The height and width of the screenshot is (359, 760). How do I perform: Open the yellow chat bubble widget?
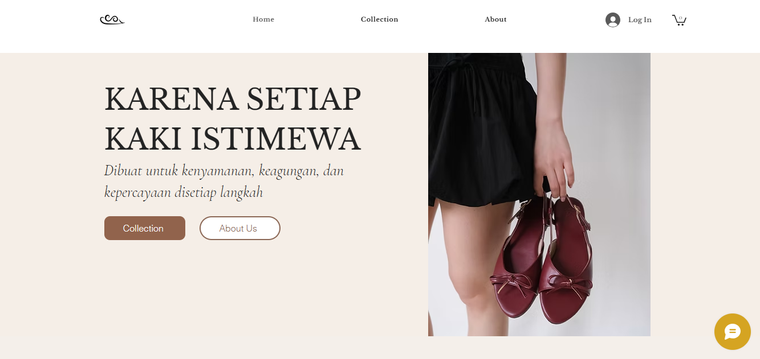733,332
